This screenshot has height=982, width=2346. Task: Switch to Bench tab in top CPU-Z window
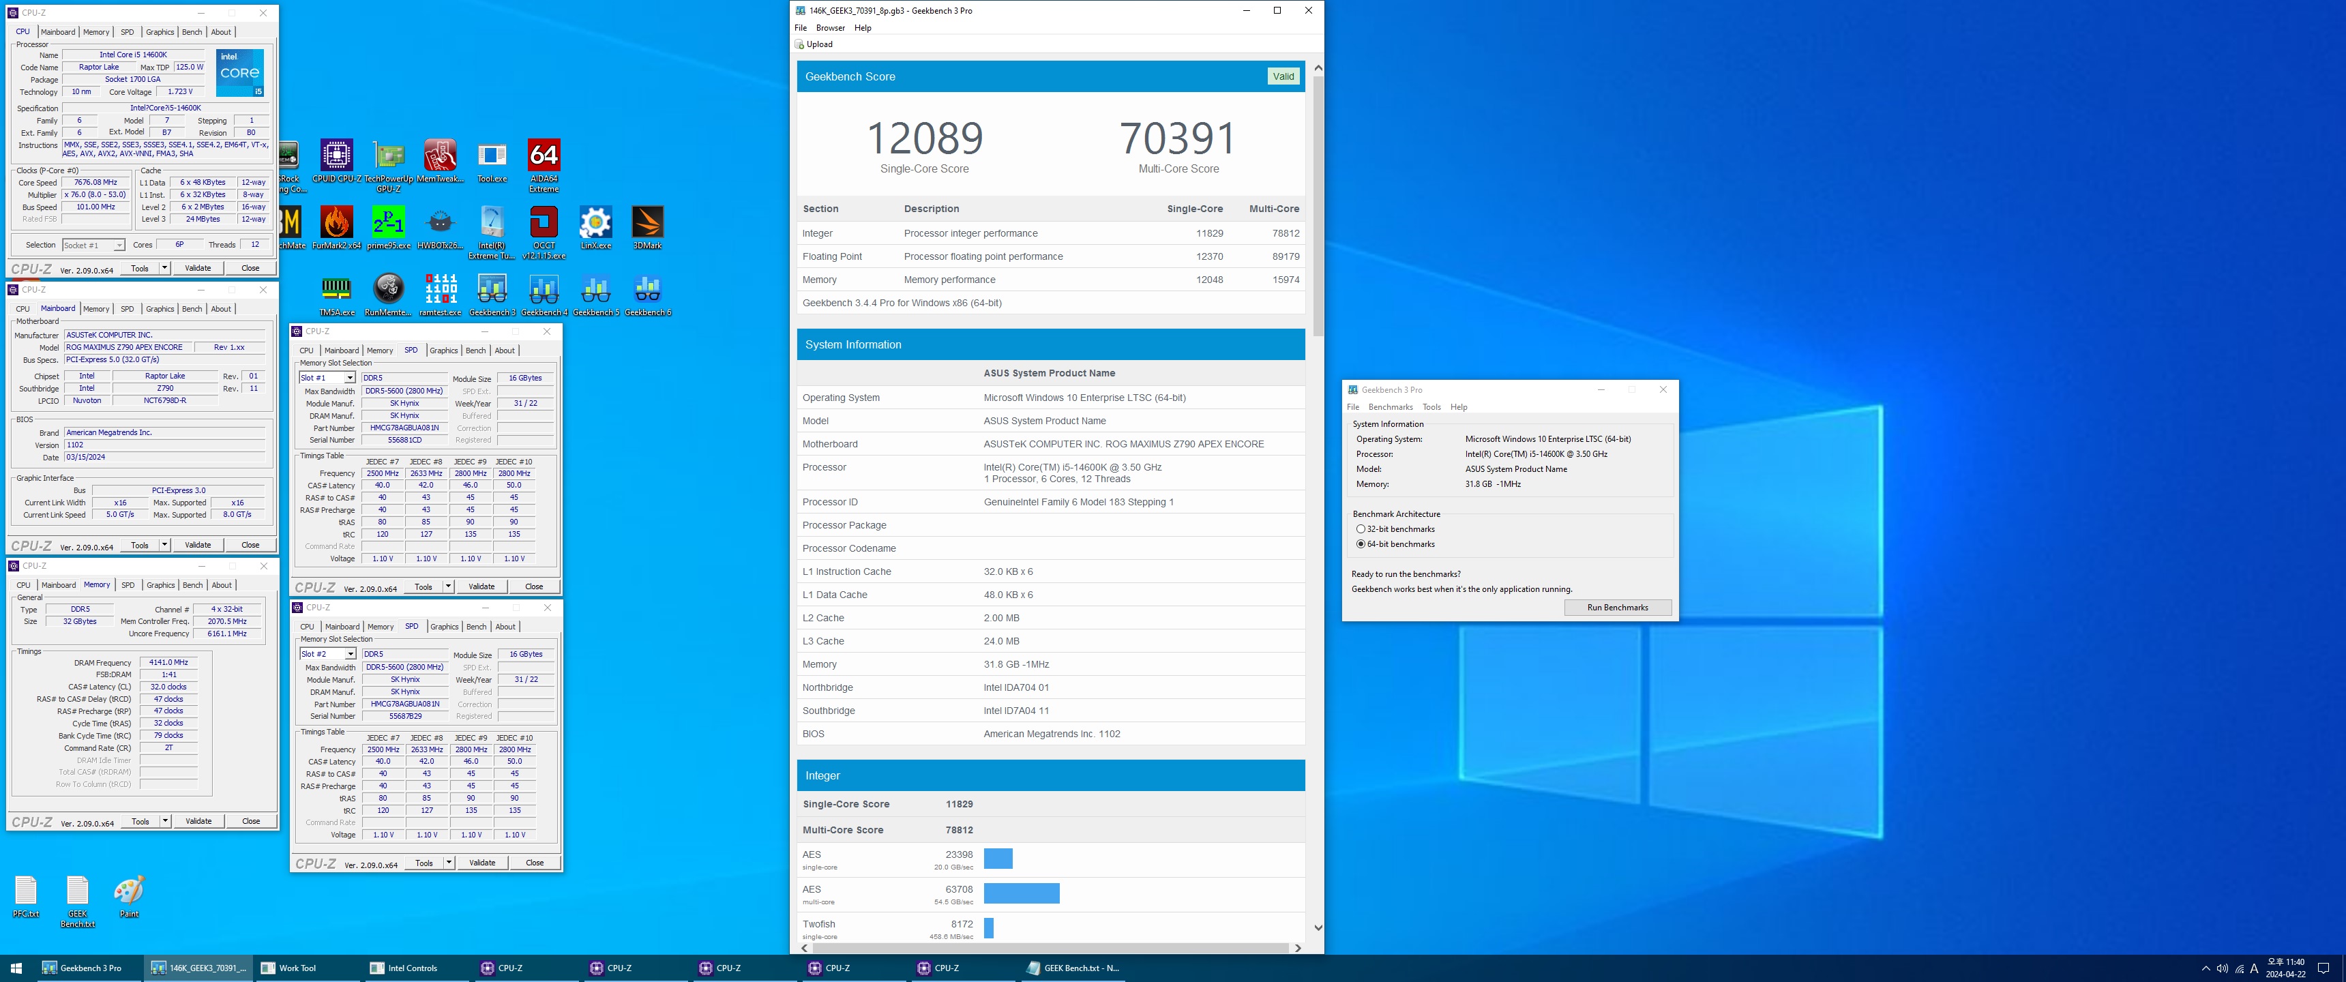click(192, 32)
